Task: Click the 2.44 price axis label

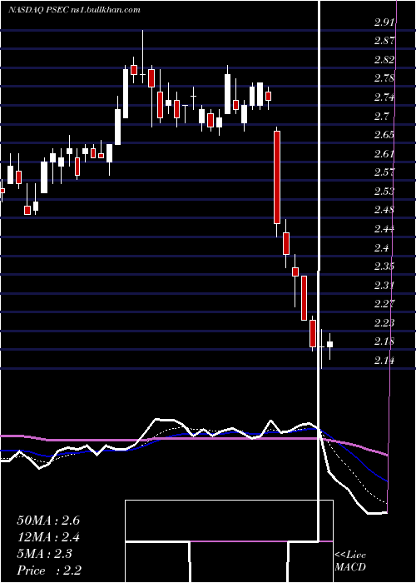Action: click(x=384, y=229)
